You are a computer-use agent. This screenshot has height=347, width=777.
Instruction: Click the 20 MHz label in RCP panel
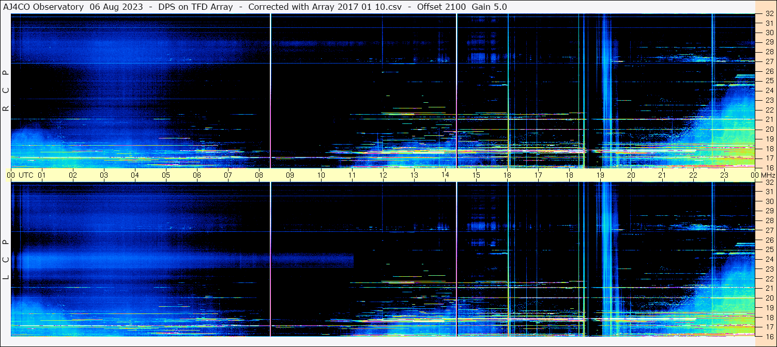[x=769, y=129]
